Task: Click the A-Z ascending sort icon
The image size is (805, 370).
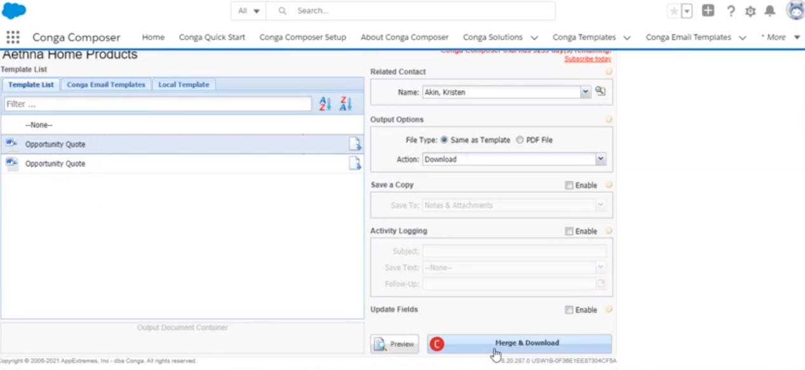Action: (325, 103)
